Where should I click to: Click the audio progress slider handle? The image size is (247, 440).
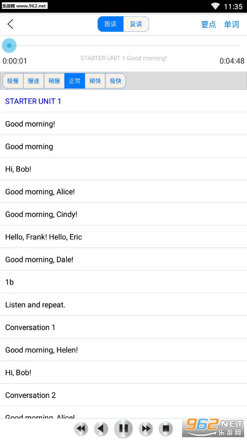click(9, 45)
